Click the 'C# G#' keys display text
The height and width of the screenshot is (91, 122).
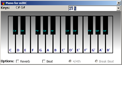coord(20,7)
